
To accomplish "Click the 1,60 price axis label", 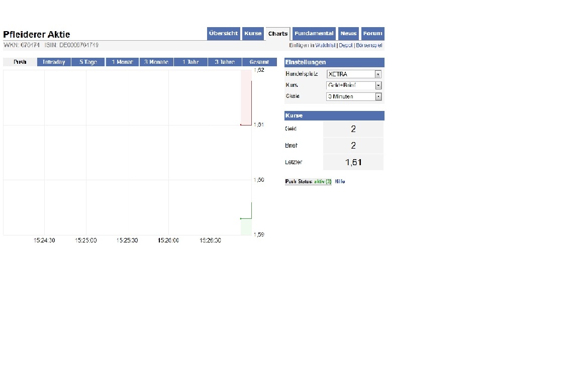I will [x=259, y=180].
